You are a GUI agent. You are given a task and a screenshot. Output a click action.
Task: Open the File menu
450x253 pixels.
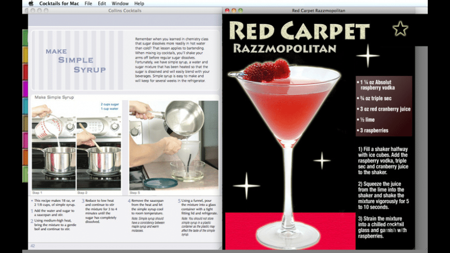[x=88, y=4]
